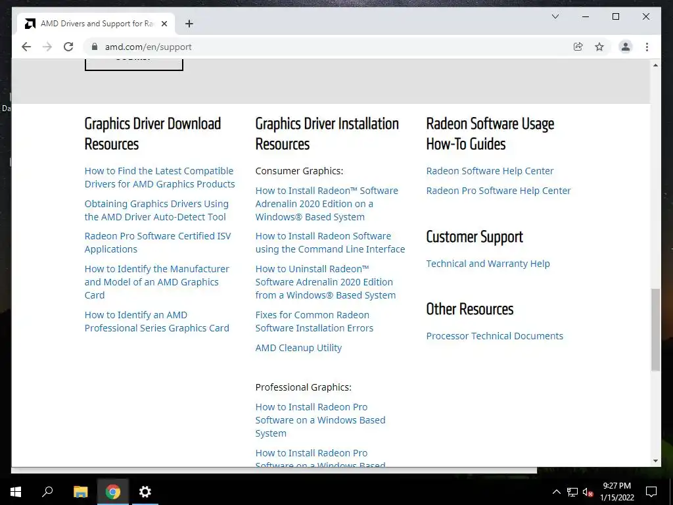Open taskbar search magnifier
Image resolution: width=673 pixels, height=505 pixels.
pos(47,492)
